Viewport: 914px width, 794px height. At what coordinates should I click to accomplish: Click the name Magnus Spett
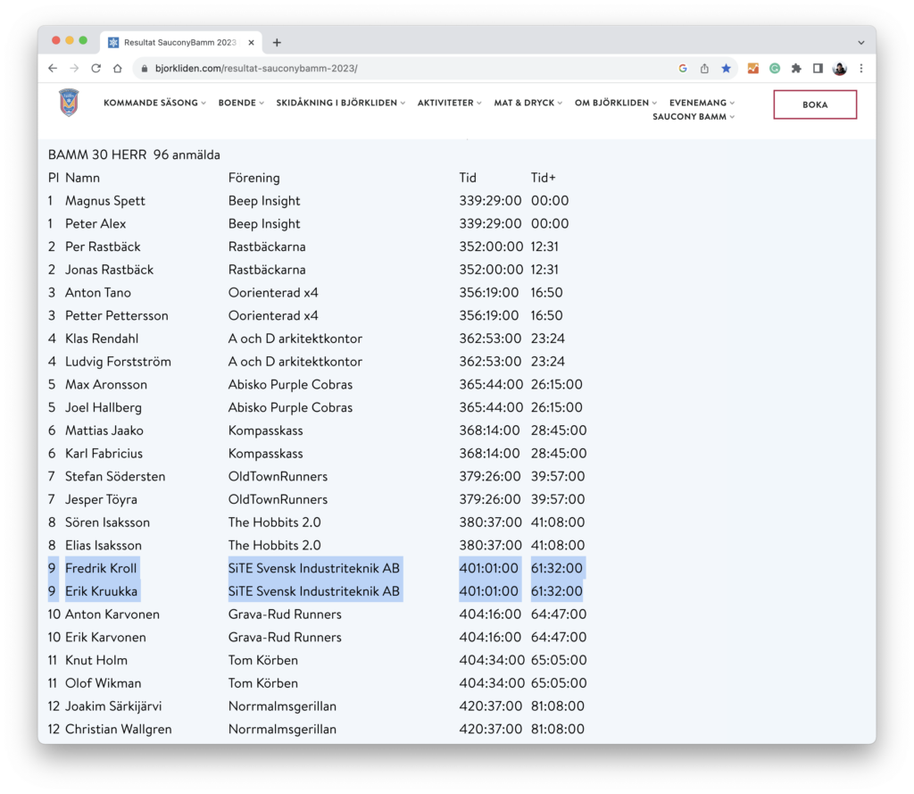click(x=105, y=201)
